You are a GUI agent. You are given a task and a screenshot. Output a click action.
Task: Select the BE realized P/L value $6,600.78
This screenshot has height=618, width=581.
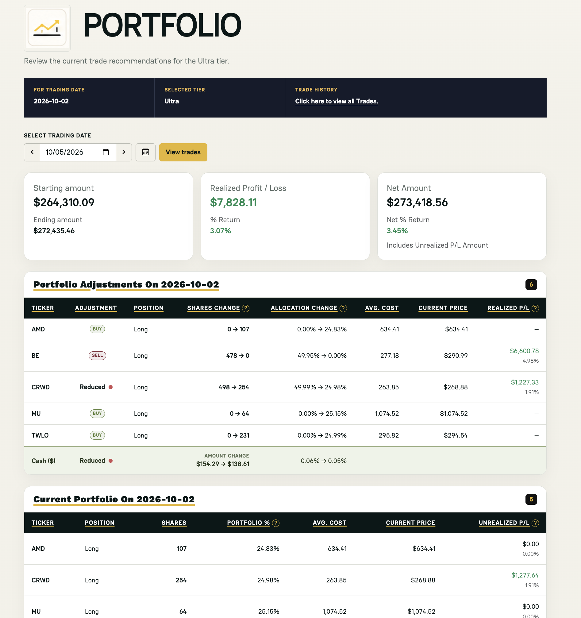coord(524,351)
